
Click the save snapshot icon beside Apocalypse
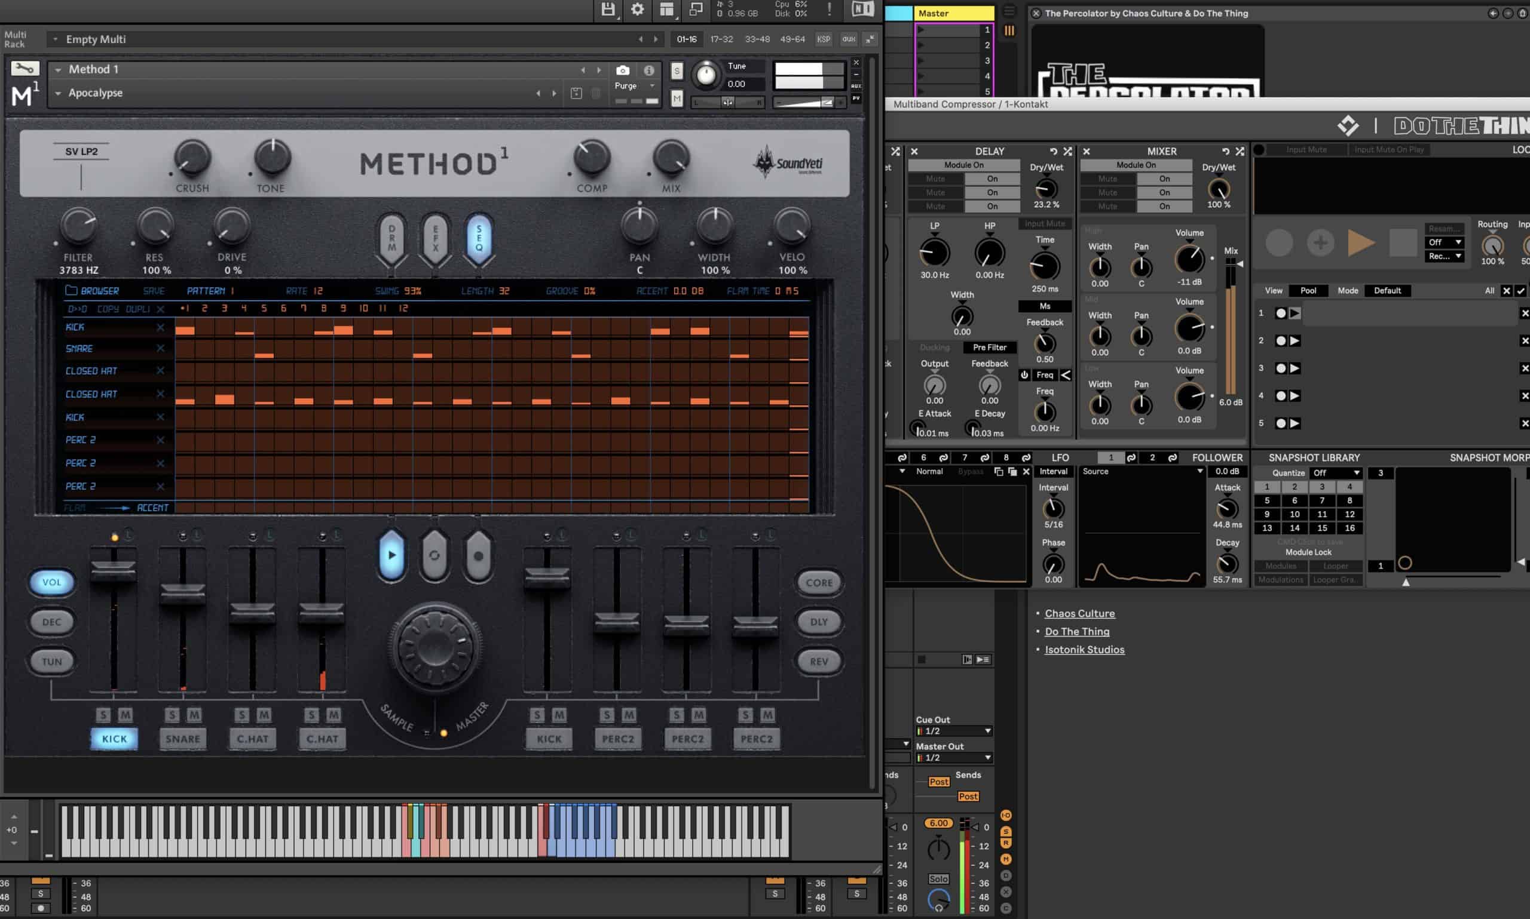click(x=576, y=93)
